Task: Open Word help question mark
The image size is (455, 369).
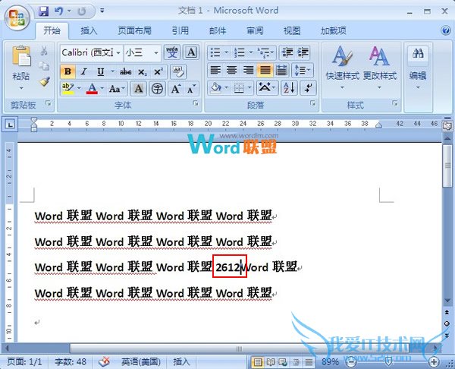Action: click(445, 30)
